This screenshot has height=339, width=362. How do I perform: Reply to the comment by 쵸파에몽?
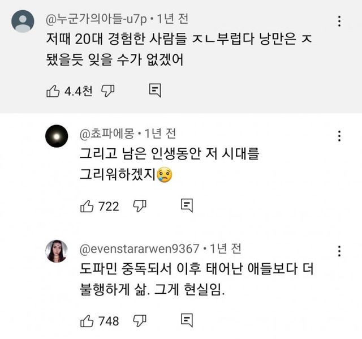[187, 206]
